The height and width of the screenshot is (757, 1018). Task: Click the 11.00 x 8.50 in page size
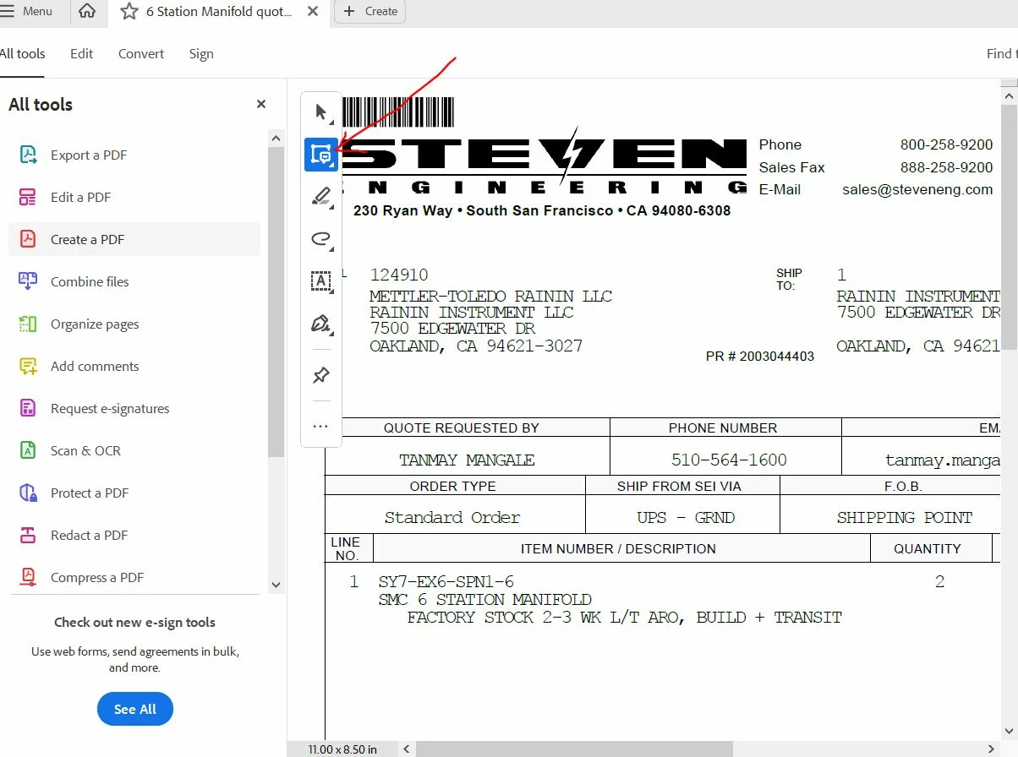coord(342,749)
